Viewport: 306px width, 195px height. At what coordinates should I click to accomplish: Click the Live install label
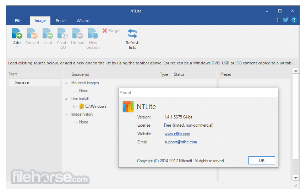click(80, 99)
